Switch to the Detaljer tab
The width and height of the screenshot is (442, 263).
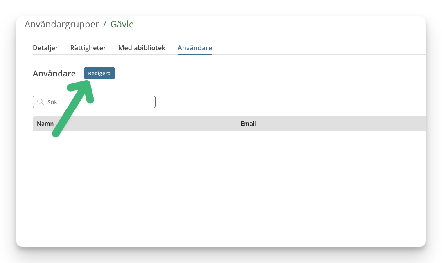45,48
